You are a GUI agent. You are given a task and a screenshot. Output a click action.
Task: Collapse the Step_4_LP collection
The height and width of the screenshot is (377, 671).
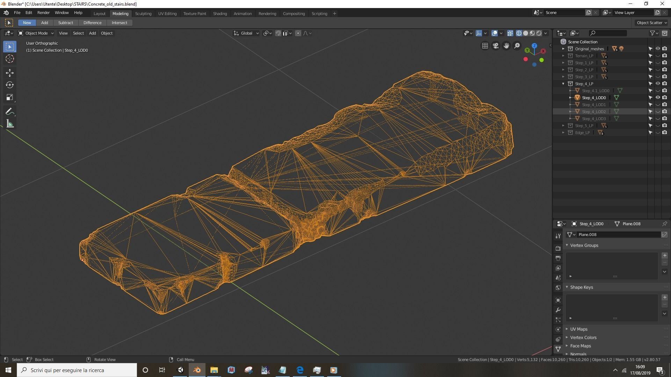[563, 84]
